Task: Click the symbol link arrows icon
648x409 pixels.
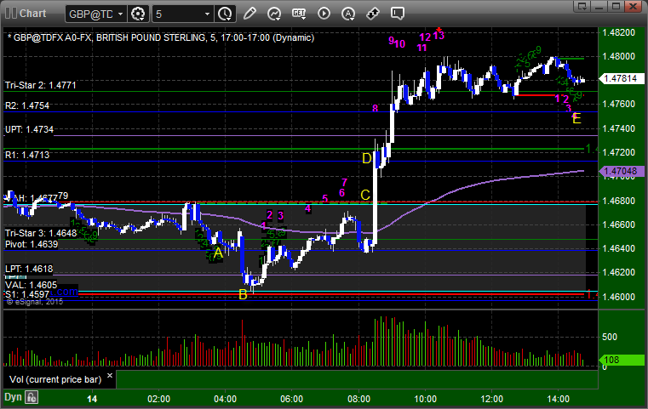Action: point(373,14)
